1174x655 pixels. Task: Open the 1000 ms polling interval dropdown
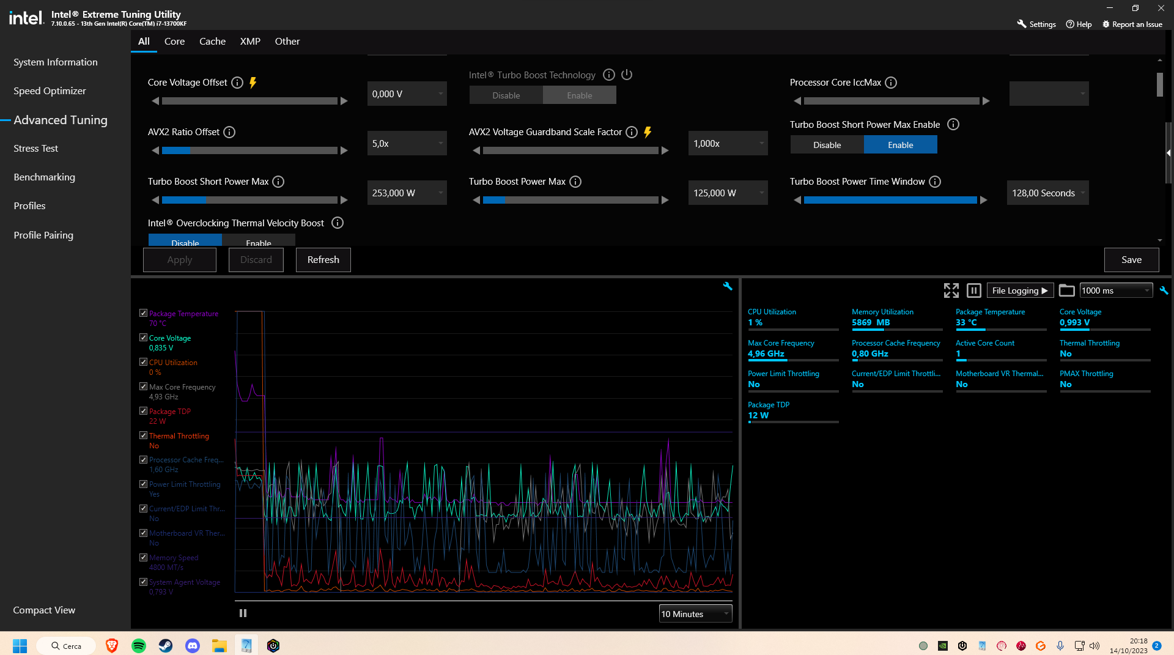pos(1115,290)
